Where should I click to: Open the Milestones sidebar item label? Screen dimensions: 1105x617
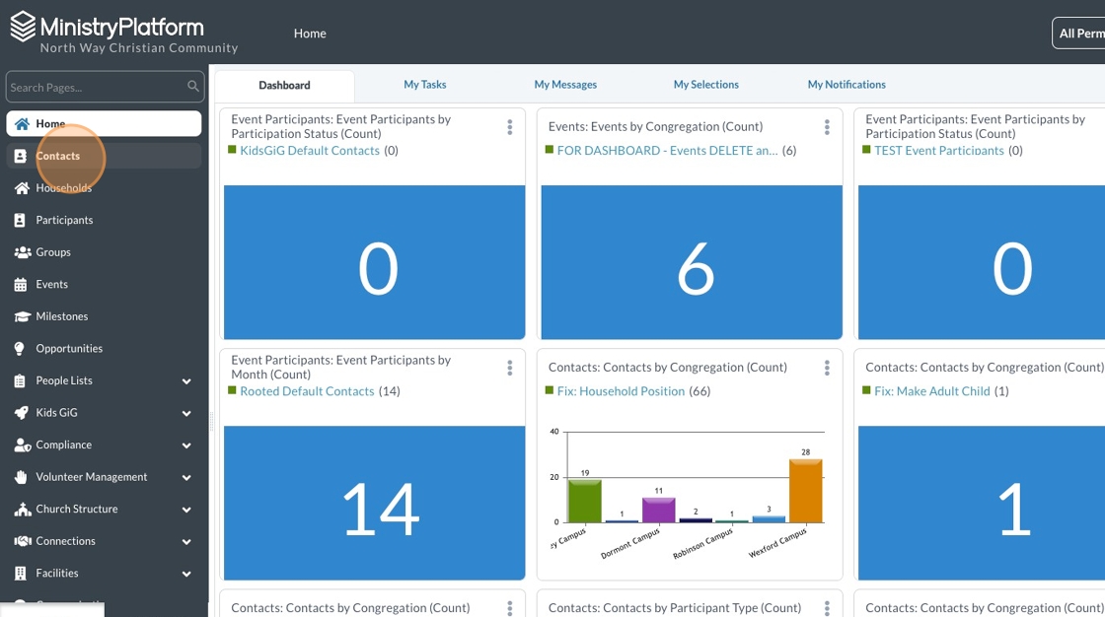point(62,316)
